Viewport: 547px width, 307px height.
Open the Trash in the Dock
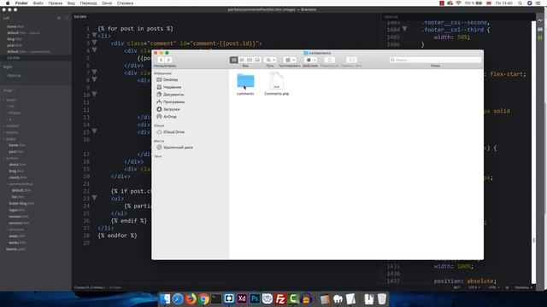click(x=382, y=298)
